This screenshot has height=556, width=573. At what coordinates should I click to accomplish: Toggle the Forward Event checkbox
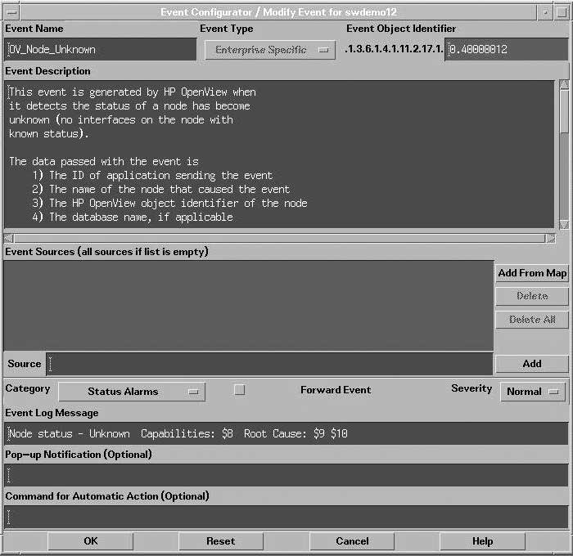[239, 390]
